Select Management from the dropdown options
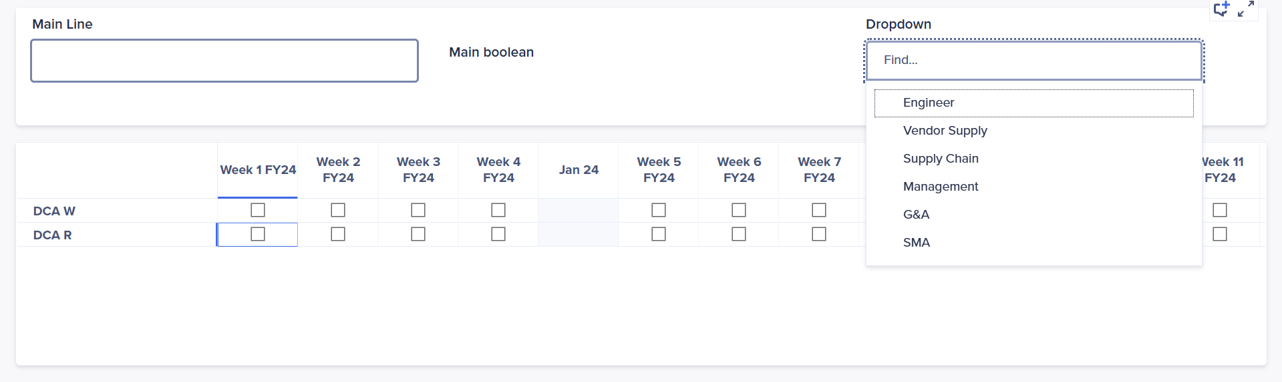 941,187
